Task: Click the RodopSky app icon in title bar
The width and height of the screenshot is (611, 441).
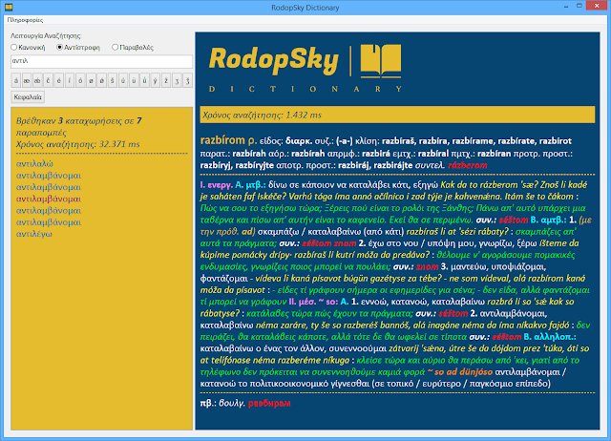Action: [9, 7]
